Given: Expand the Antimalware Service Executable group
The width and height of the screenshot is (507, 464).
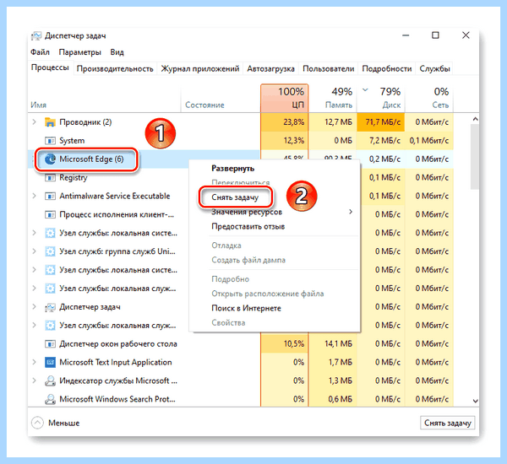Looking at the screenshot, I should (35, 196).
